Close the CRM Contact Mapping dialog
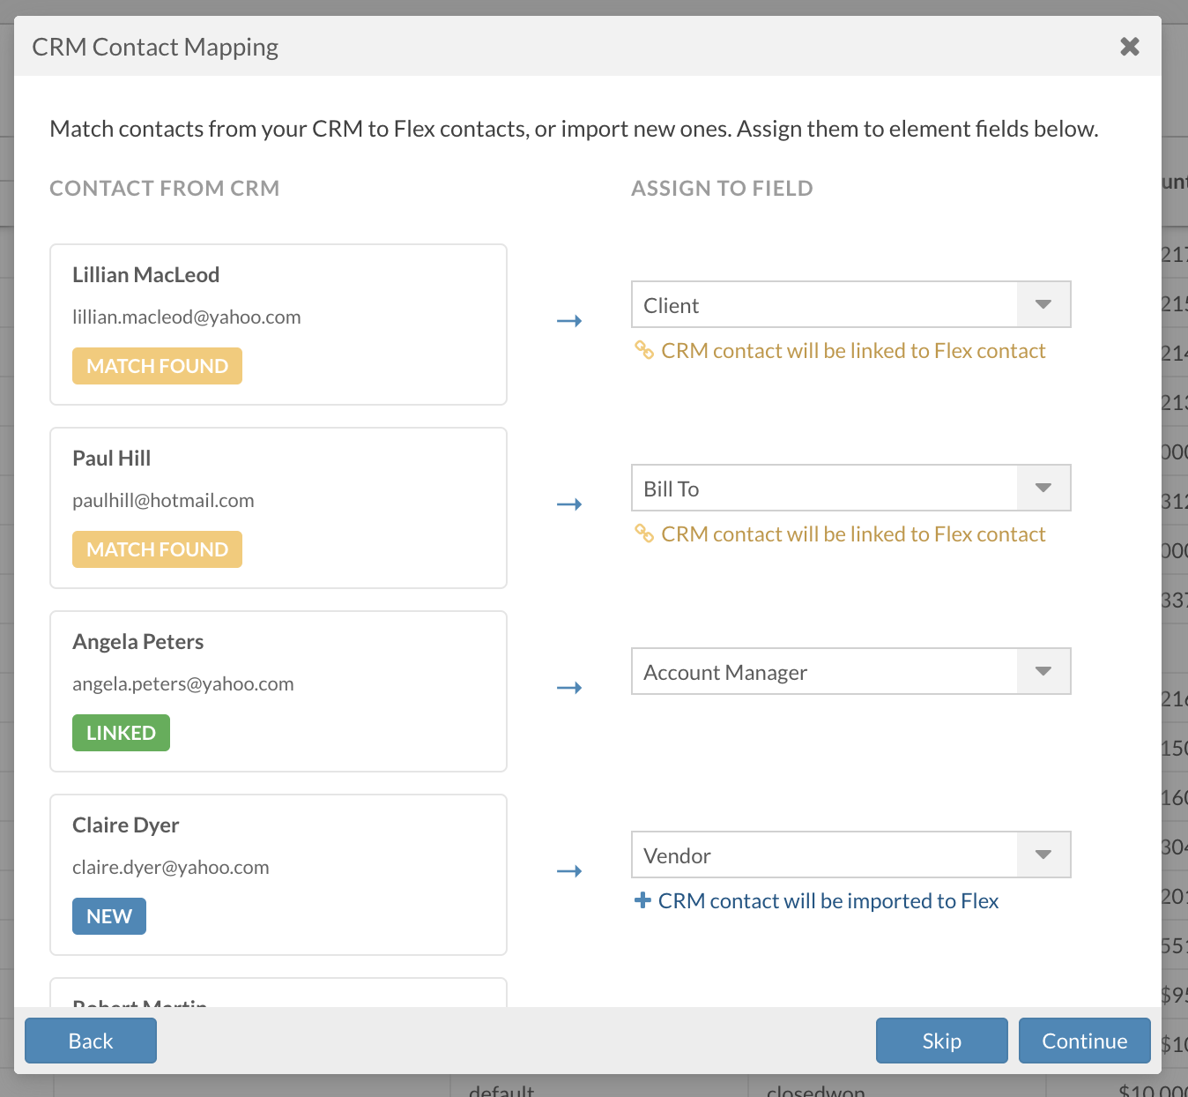 pos(1129,47)
